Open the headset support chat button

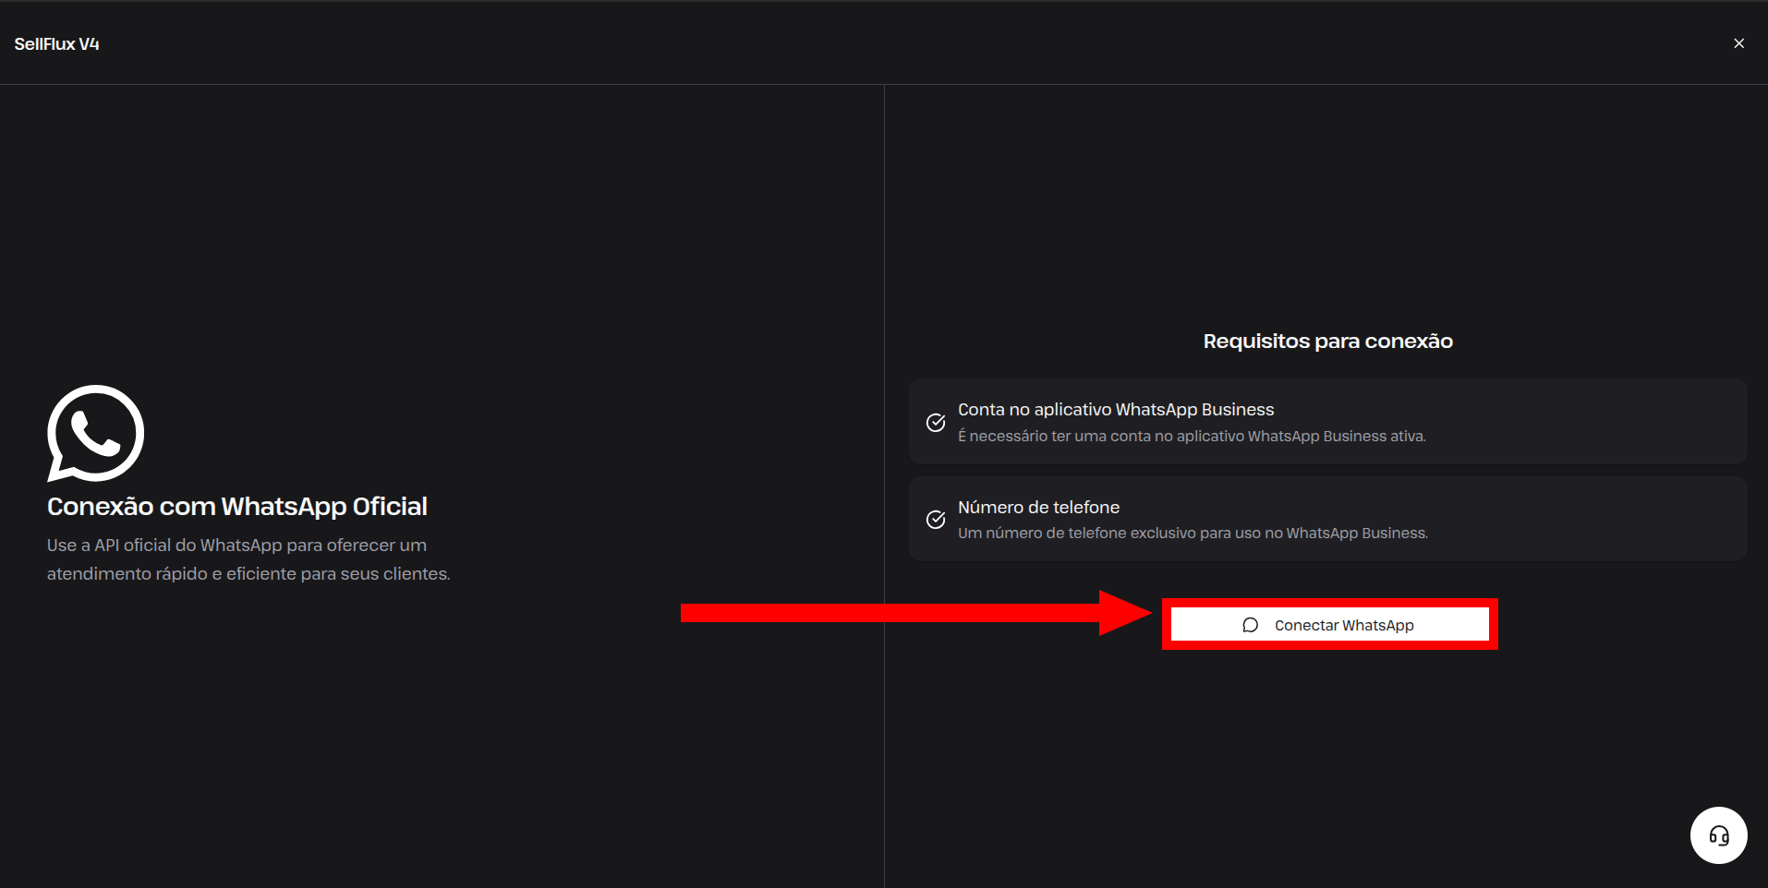point(1718,835)
